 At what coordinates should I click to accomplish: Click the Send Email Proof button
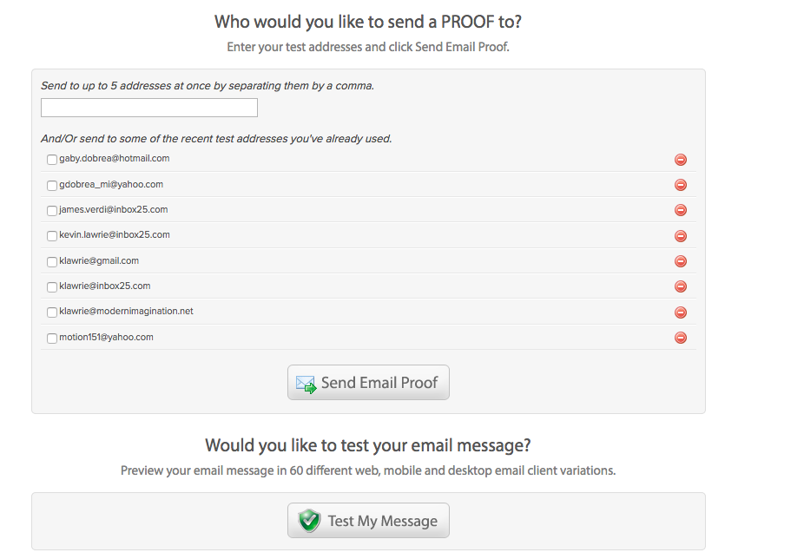[368, 383]
